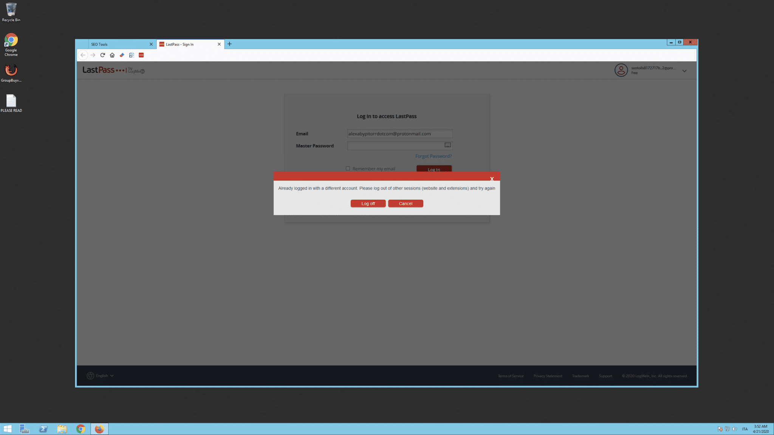774x435 pixels.
Task: Open the Windows Start button
Action: tap(8, 429)
